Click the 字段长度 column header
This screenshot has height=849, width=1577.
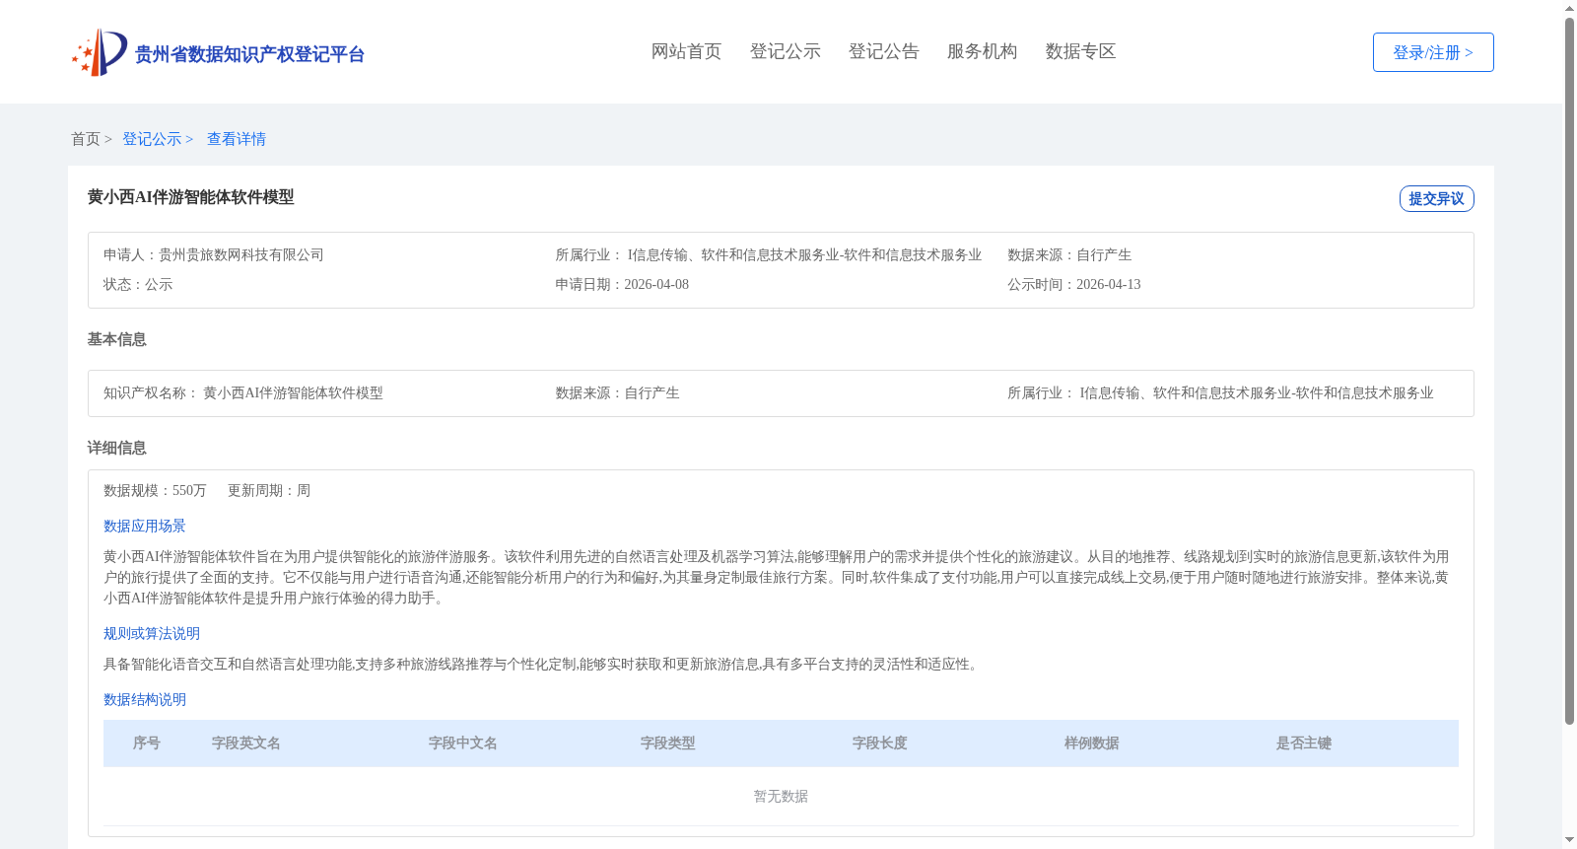(x=880, y=743)
